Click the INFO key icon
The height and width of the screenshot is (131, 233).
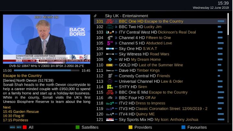coord(19,127)
